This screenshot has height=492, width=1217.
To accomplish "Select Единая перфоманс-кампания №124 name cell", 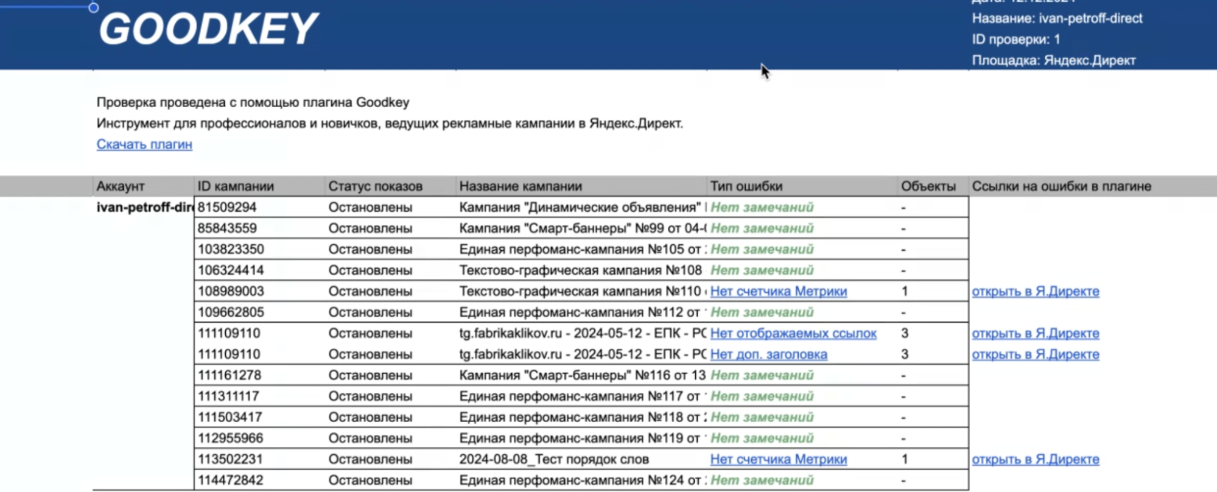I will 583,480.
